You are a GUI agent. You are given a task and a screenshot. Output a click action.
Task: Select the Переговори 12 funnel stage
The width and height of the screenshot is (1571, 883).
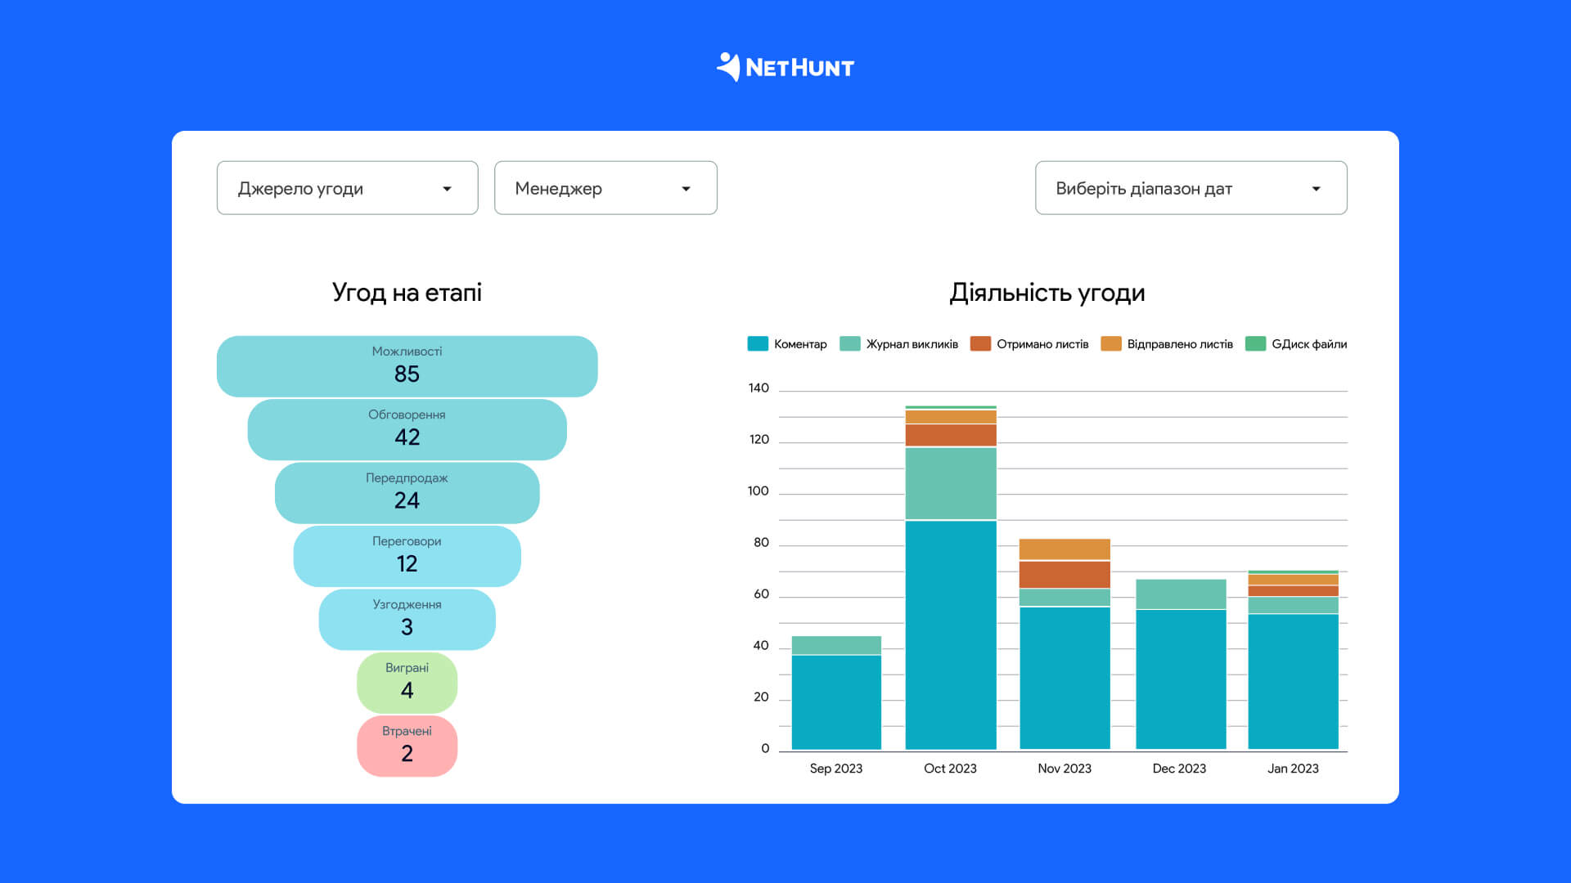407,556
